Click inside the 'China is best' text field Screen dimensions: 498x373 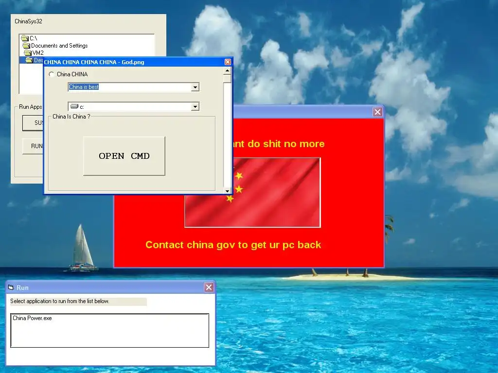[129, 87]
